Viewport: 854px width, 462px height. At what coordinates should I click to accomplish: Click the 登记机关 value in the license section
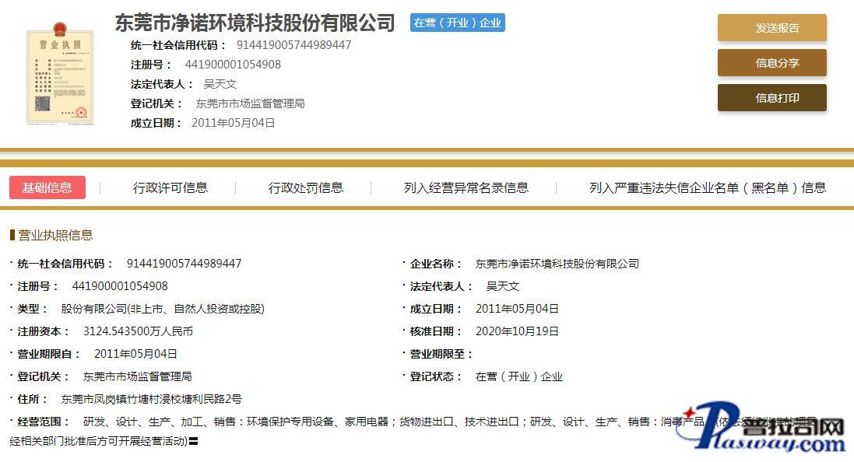tap(137, 376)
